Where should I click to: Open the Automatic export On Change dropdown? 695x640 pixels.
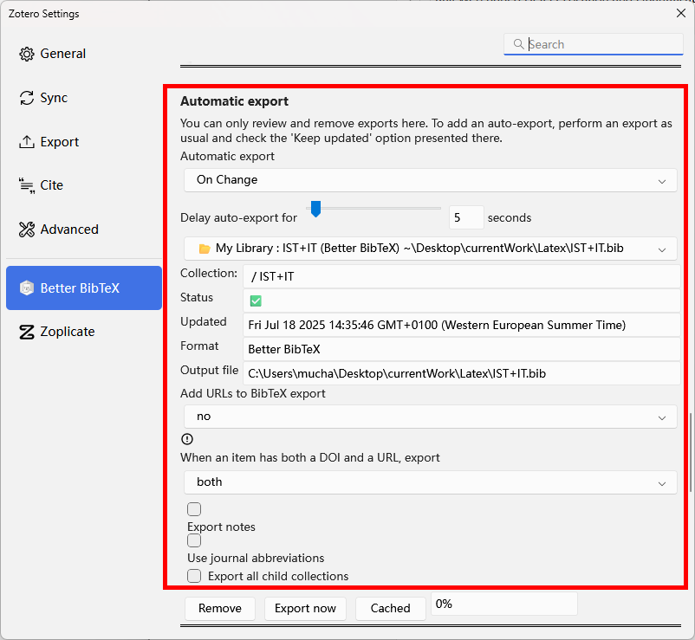pos(430,180)
